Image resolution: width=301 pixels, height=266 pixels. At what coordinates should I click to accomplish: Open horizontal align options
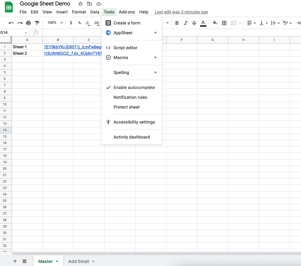[251, 23]
